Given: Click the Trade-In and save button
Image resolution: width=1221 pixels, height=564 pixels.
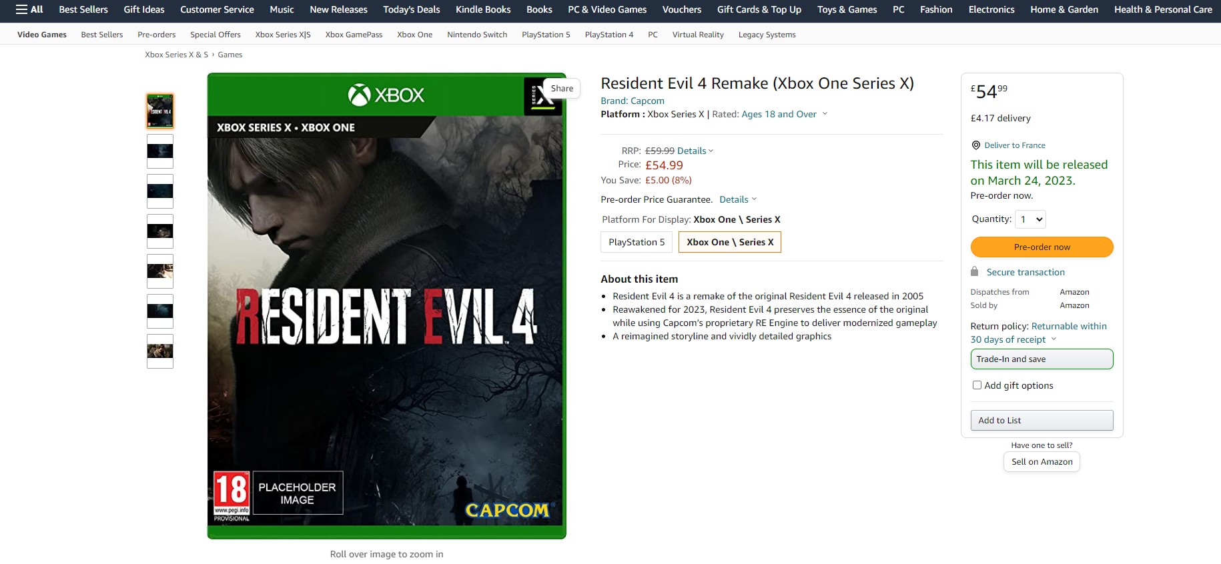Looking at the screenshot, I should 1041,359.
